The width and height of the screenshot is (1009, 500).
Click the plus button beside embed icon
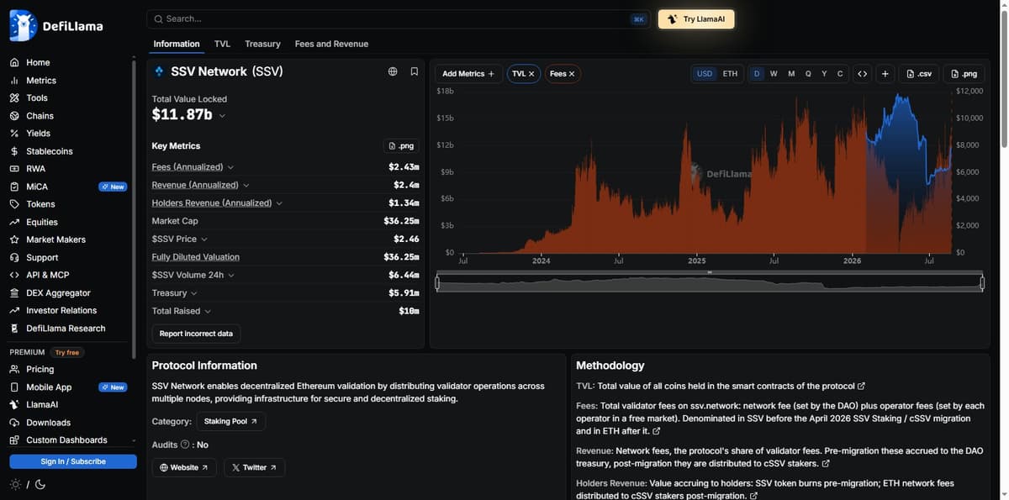coord(885,74)
